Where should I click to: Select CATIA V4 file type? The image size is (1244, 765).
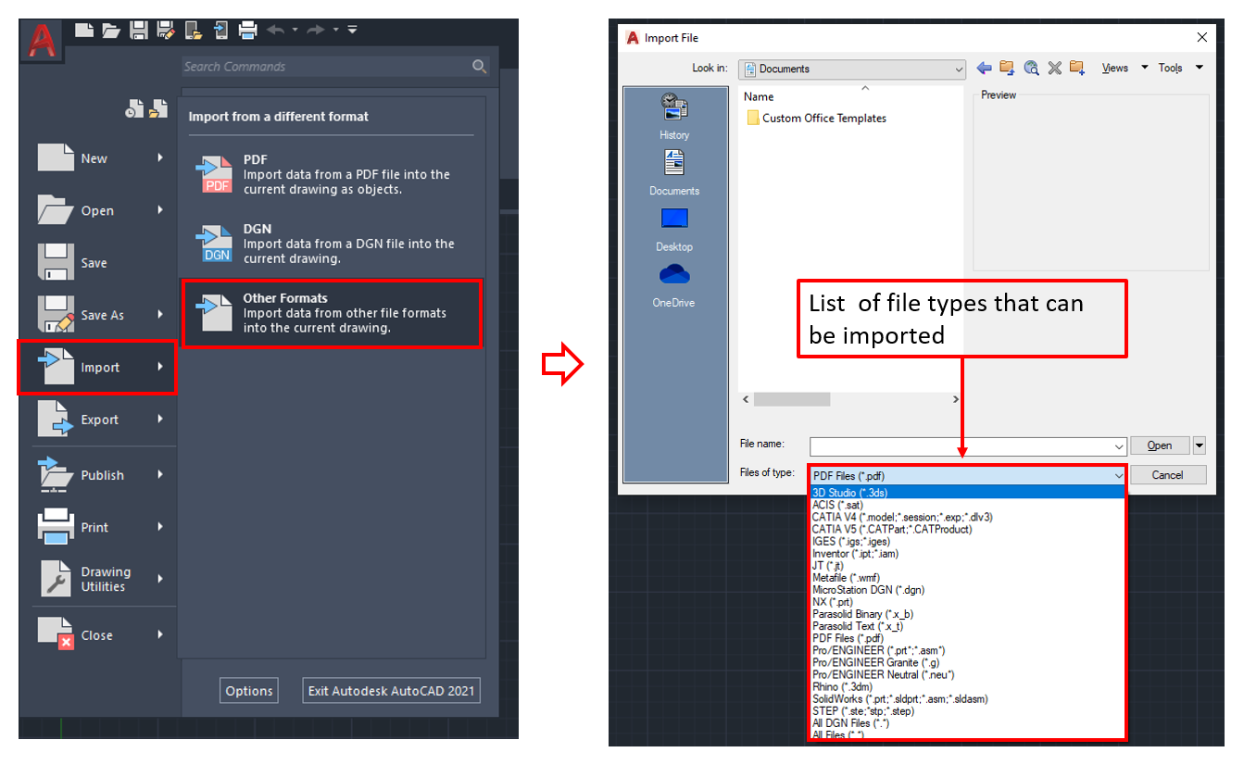pos(967,517)
